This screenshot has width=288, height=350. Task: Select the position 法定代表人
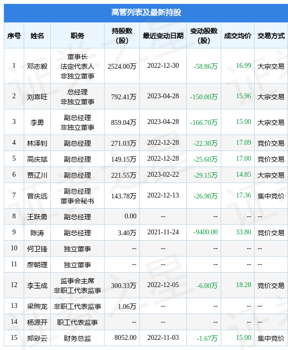click(77, 66)
